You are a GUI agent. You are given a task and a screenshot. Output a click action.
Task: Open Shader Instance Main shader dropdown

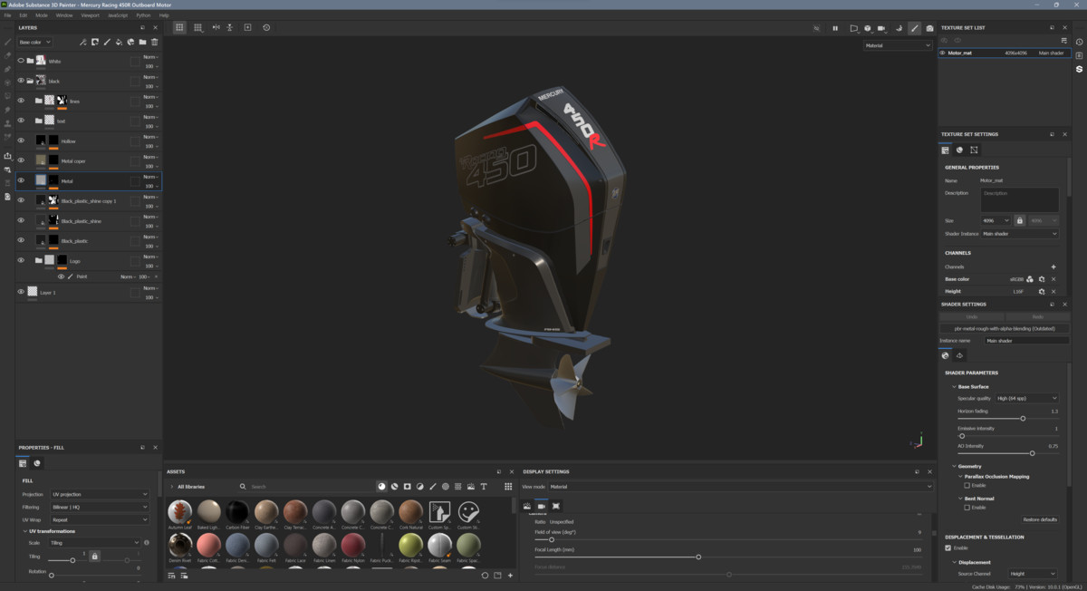[x=1020, y=234]
